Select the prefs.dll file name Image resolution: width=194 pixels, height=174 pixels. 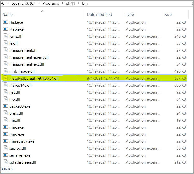tap(16, 113)
